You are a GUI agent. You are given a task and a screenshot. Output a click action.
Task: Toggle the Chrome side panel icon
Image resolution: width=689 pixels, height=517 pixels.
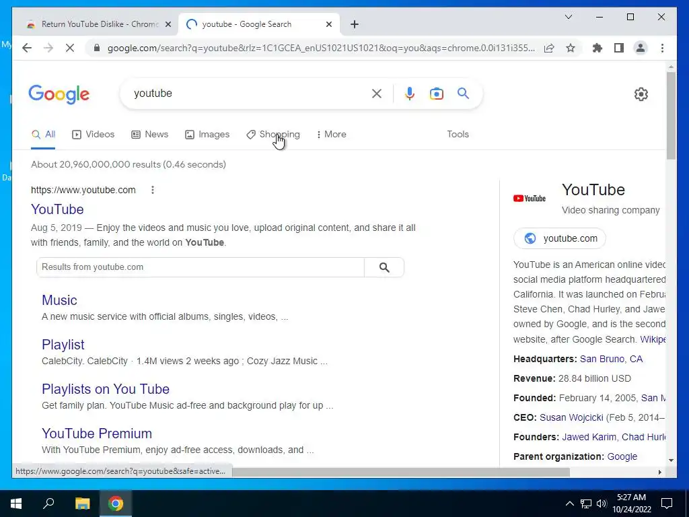(619, 48)
